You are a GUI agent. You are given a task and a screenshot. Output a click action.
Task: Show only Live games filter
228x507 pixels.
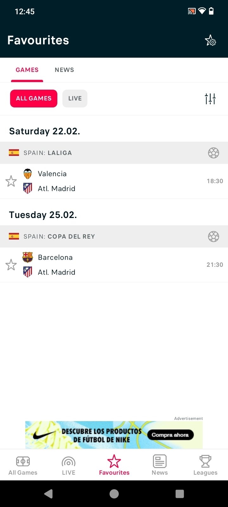pos(75,99)
